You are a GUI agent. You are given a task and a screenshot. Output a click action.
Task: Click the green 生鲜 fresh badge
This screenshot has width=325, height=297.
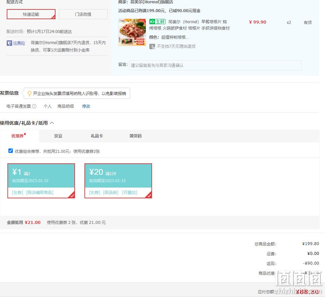coord(157,22)
